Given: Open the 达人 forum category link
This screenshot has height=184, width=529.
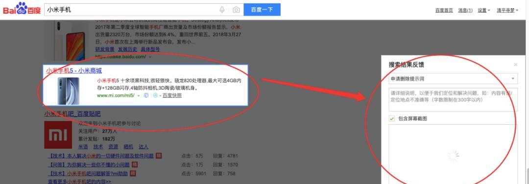Looking at the screenshot, I should [x=144, y=147].
